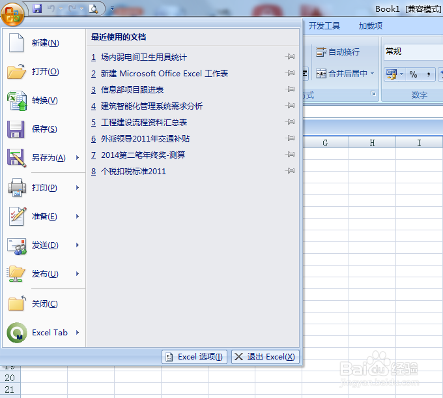
Task: Select row 21 header
Action: pyautogui.click(x=10, y=390)
